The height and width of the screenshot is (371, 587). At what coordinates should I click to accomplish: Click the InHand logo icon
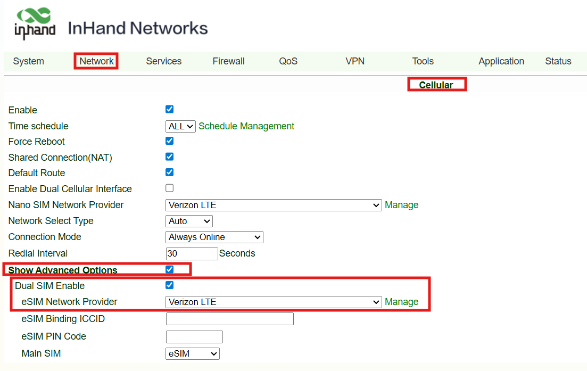[35, 23]
